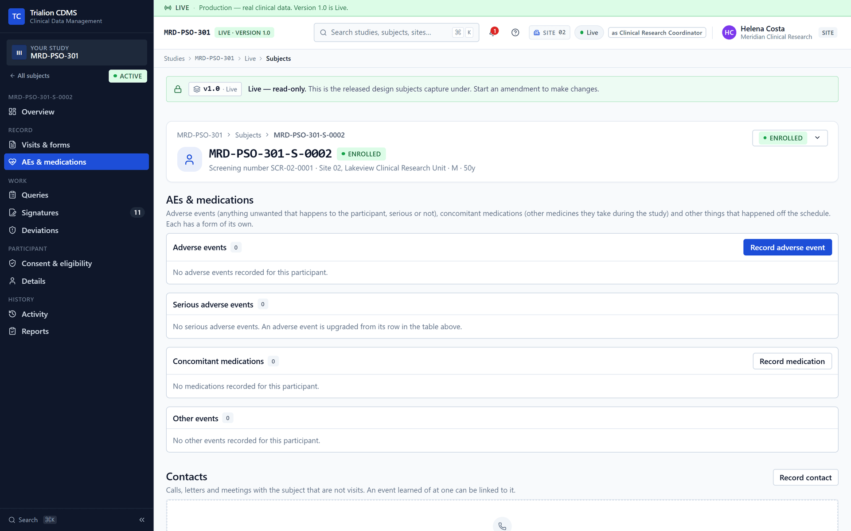Click the ENROLLED badge beside subject ID

pos(361,154)
